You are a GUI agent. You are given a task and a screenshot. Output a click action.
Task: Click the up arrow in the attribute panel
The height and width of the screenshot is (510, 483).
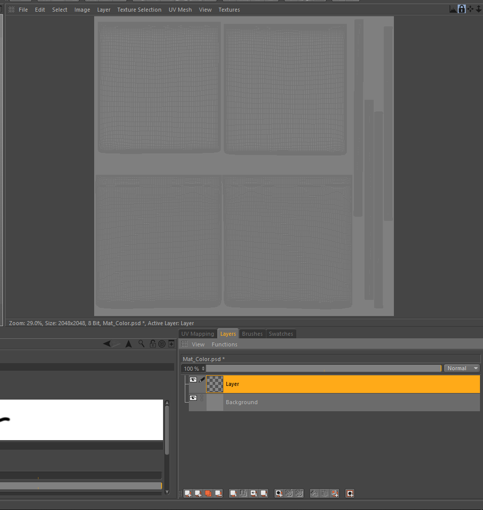pyautogui.click(x=129, y=344)
